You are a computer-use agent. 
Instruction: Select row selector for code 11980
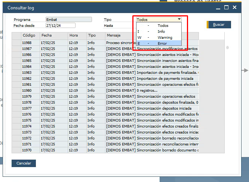pos(16,91)
